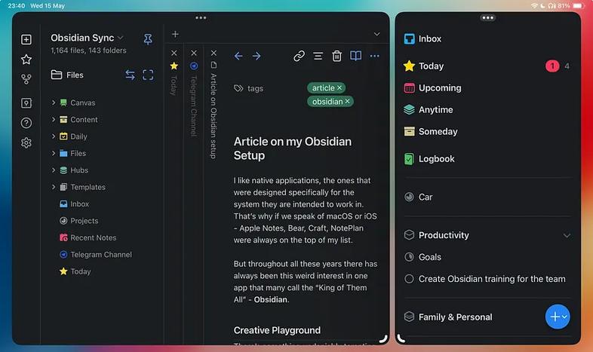
Task: Click the sync arrows icon beside Files
Action: coord(130,75)
